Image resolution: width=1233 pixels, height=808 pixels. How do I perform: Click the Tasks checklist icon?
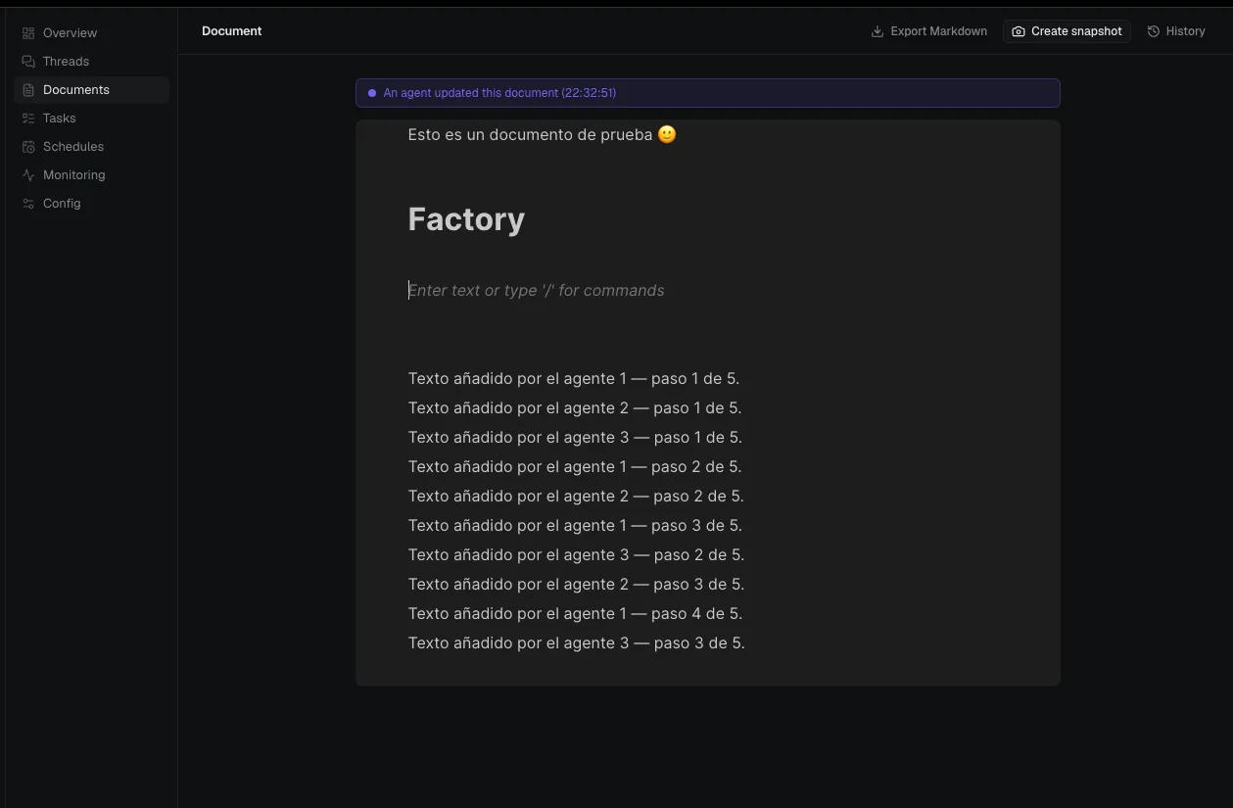tap(28, 119)
